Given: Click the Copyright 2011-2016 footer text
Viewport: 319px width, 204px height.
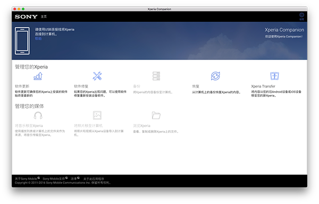Looking at the screenshot, I should click(x=63, y=182).
